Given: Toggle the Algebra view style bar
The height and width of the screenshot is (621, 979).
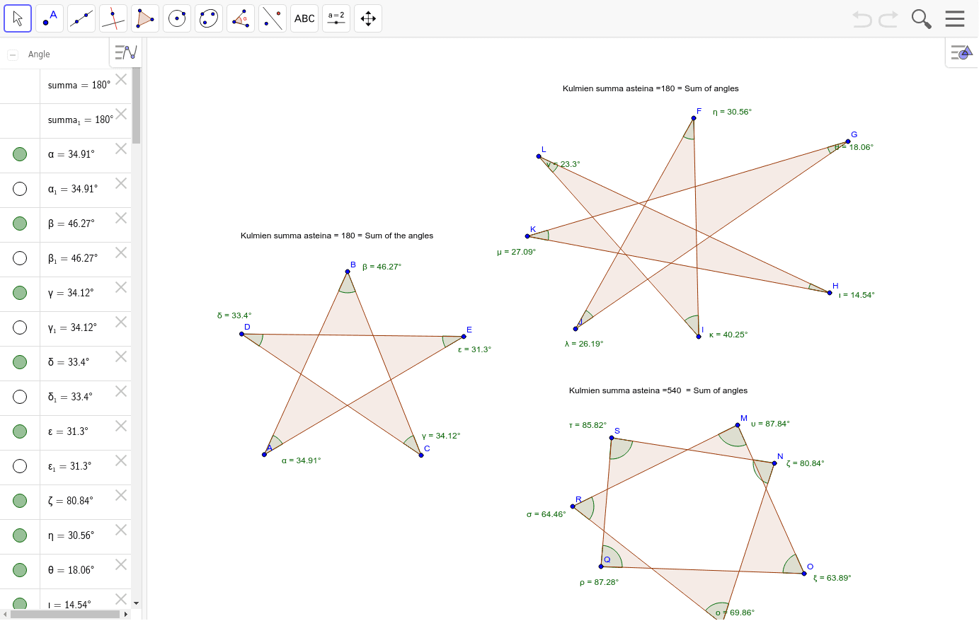Looking at the screenshot, I should (x=126, y=52).
